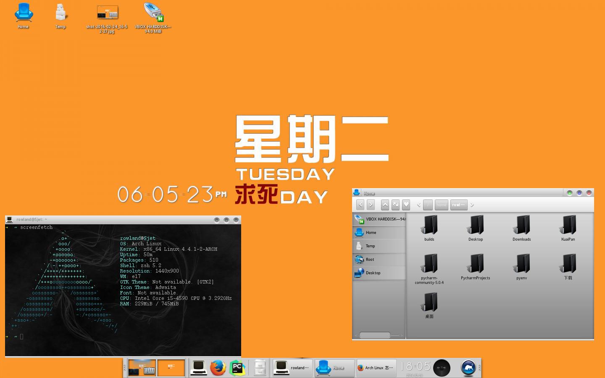Click the 'home' path breadcrumb
This screenshot has height=378, width=605.
(441, 205)
